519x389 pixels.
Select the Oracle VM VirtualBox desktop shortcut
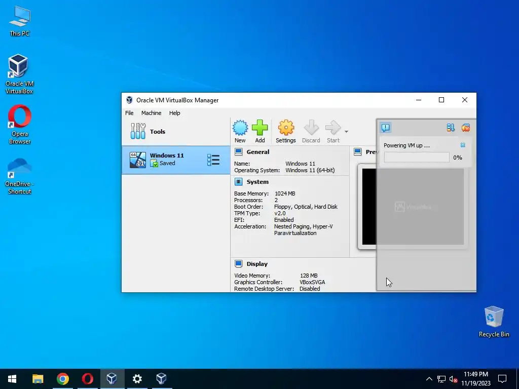click(19, 74)
